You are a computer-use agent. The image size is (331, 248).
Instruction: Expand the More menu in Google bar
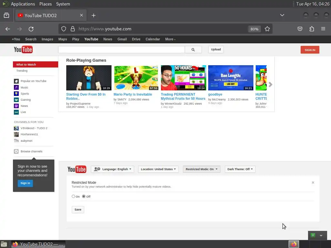click(x=170, y=39)
